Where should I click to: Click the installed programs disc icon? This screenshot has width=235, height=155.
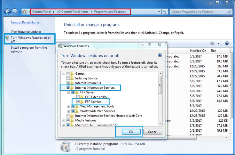click(x=65, y=146)
